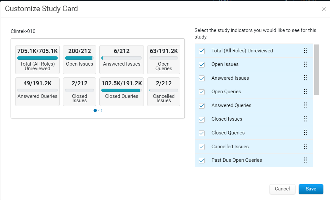
Task: Click drag handle beside Answered Issues
Action: pyautogui.click(x=305, y=78)
